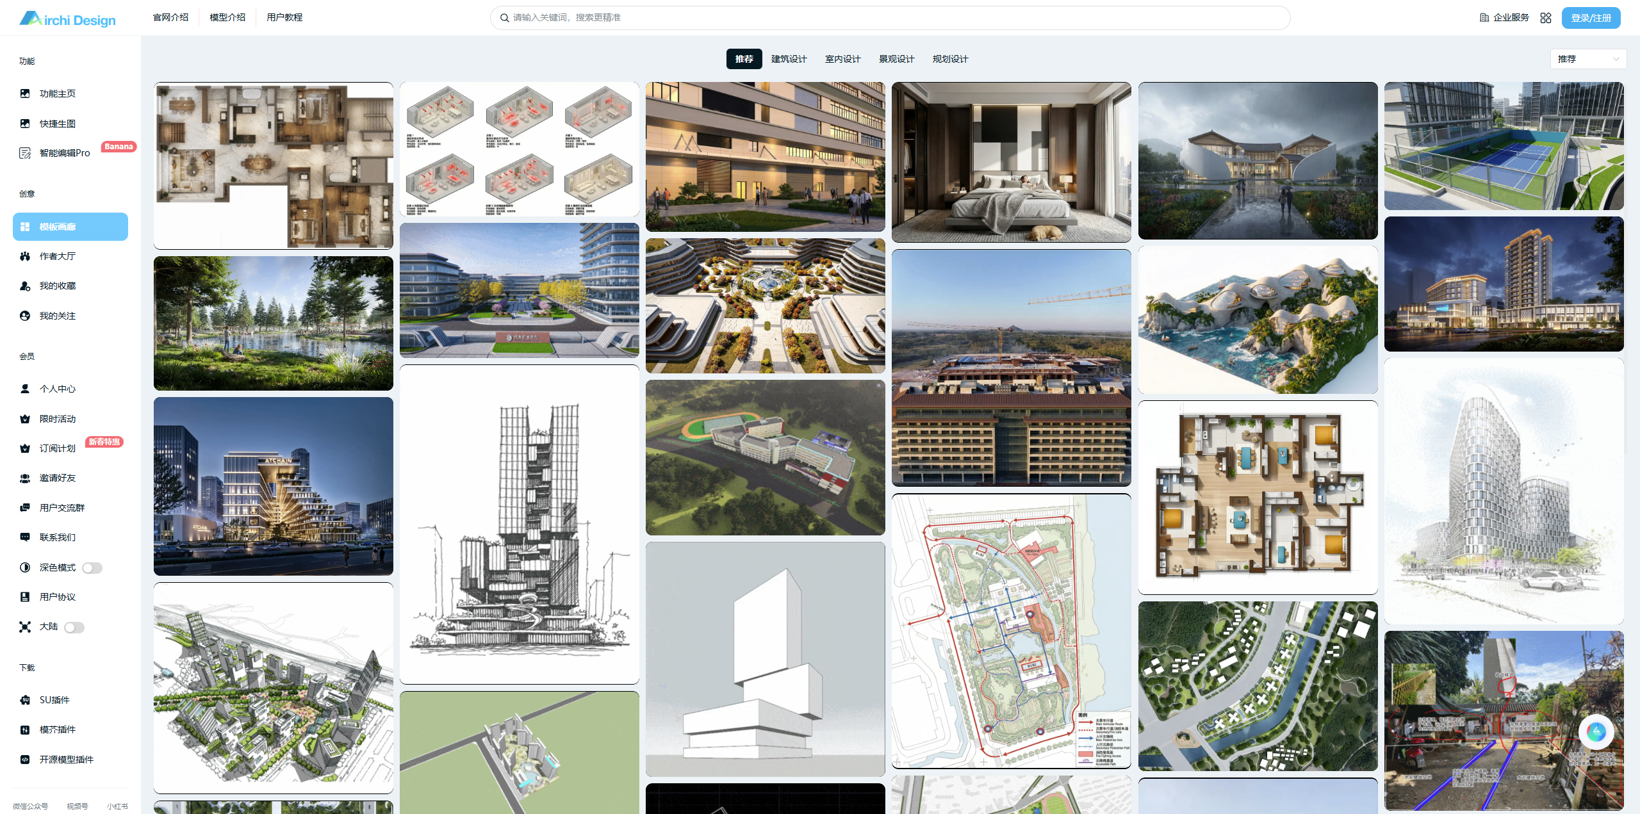Click the 登录/注册 button

(1591, 18)
